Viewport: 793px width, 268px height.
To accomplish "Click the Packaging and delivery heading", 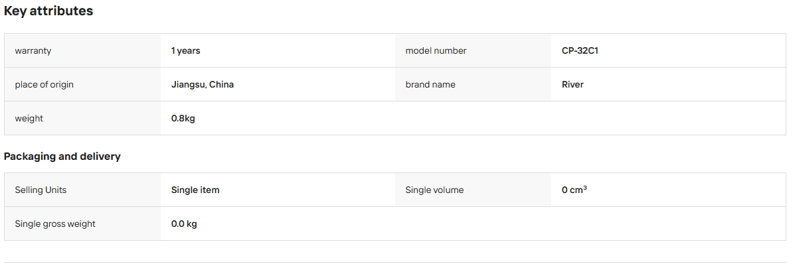I will tap(62, 157).
